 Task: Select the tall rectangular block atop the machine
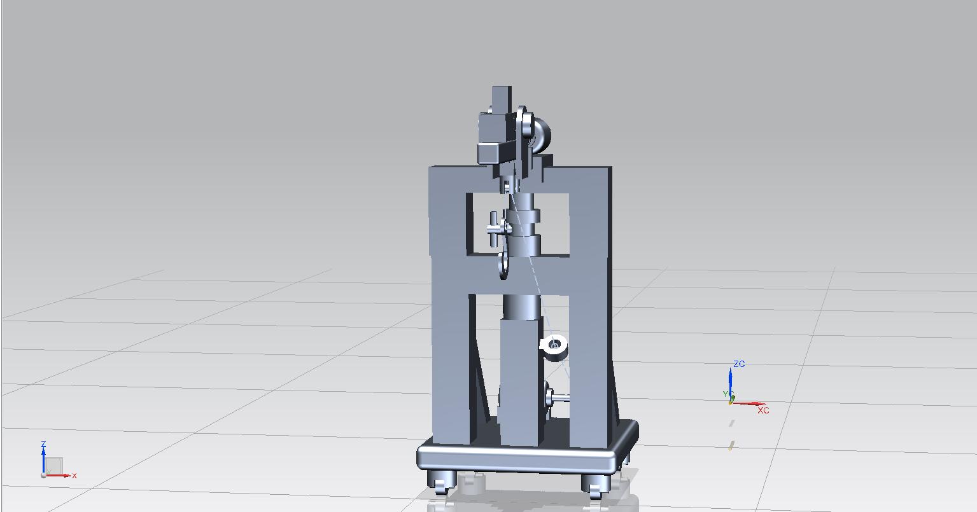pos(502,100)
